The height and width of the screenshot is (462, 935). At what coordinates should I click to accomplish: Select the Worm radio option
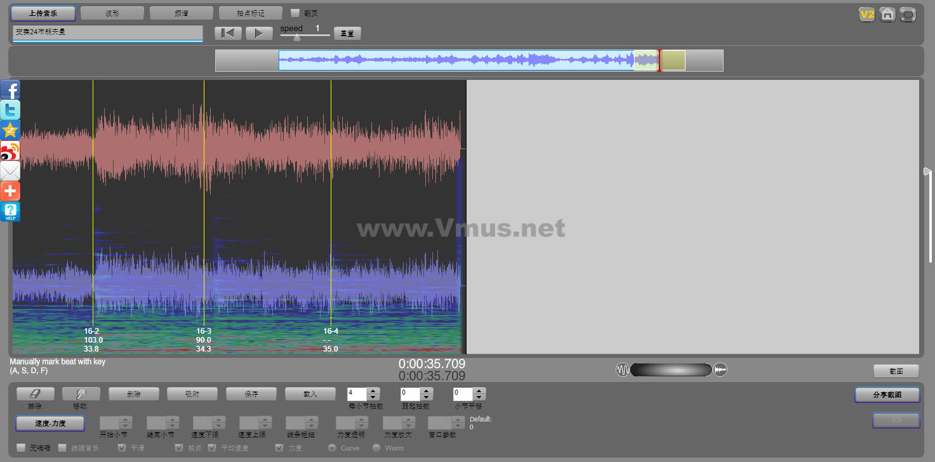pyautogui.click(x=376, y=448)
